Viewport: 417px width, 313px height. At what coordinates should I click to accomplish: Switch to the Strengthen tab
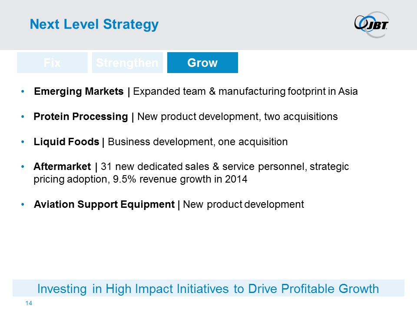(127, 63)
